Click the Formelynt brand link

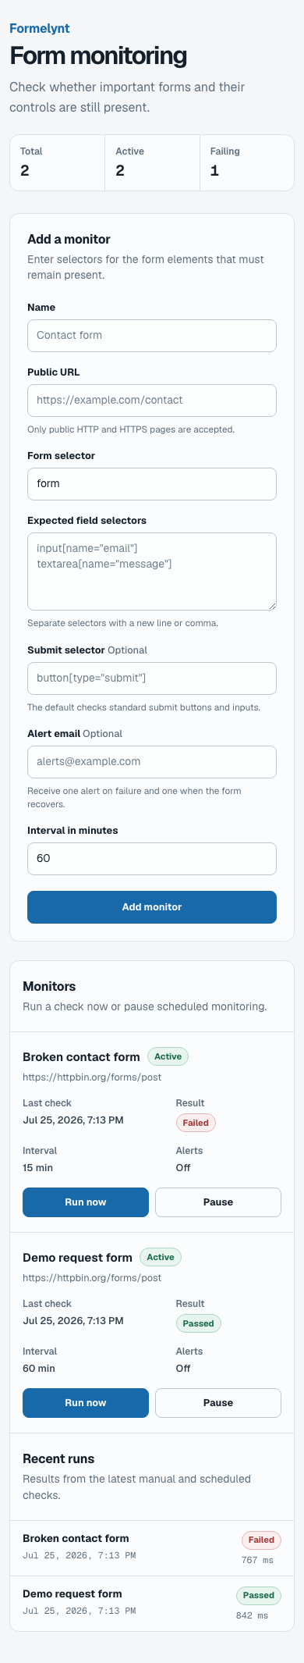click(x=40, y=28)
